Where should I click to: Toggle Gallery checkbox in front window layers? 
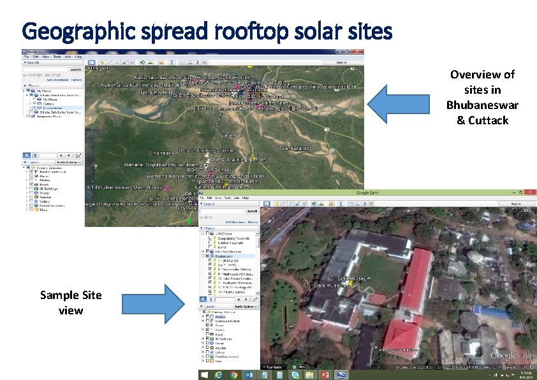click(207, 352)
